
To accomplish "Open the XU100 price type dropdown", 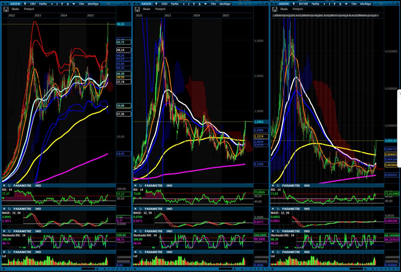I will 303,4.
